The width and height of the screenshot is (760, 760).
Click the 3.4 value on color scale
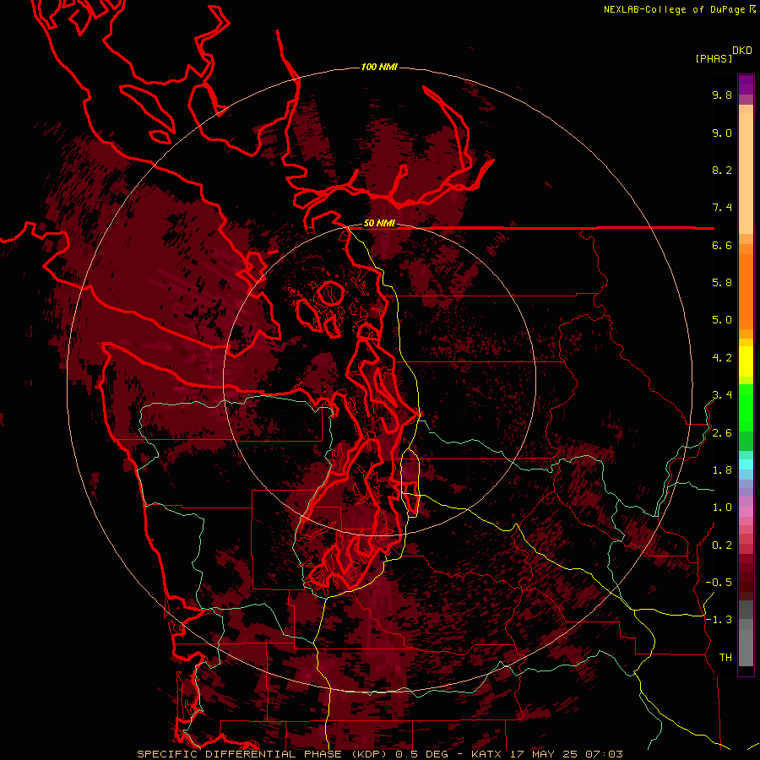pyautogui.click(x=722, y=395)
